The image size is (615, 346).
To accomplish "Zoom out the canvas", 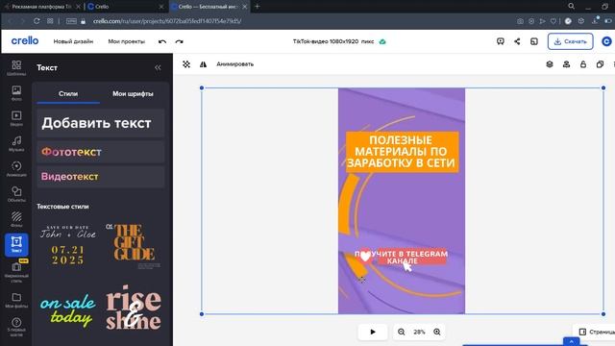I will 402,332.
